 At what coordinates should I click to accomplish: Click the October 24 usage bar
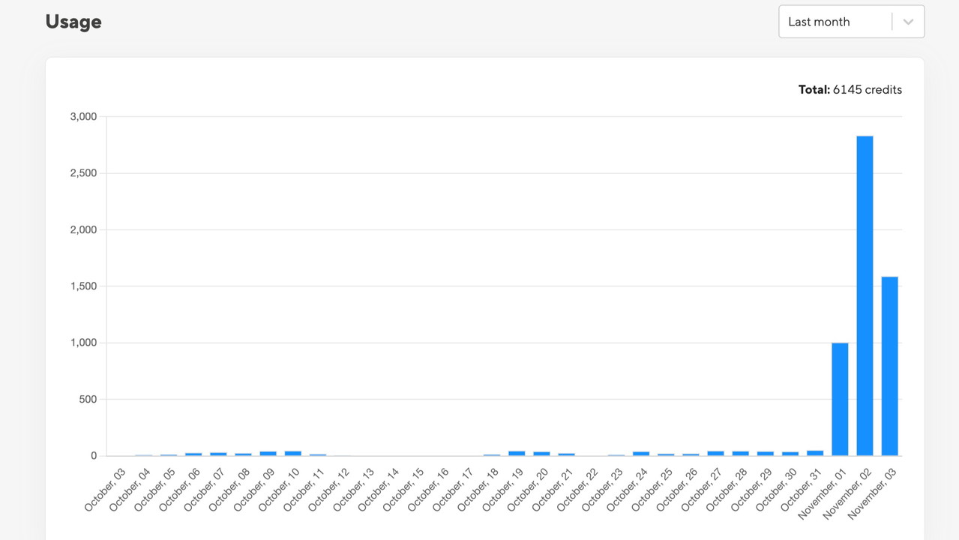[x=641, y=453]
